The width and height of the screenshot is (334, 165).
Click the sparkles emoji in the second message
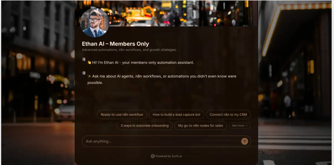click(x=89, y=76)
